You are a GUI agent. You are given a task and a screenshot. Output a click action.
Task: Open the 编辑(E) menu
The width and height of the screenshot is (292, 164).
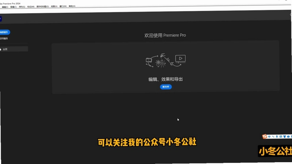pos(5,7)
